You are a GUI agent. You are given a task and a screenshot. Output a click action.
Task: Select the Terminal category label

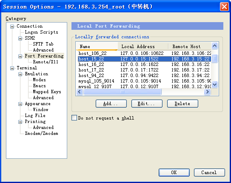(x=27, y=68)
